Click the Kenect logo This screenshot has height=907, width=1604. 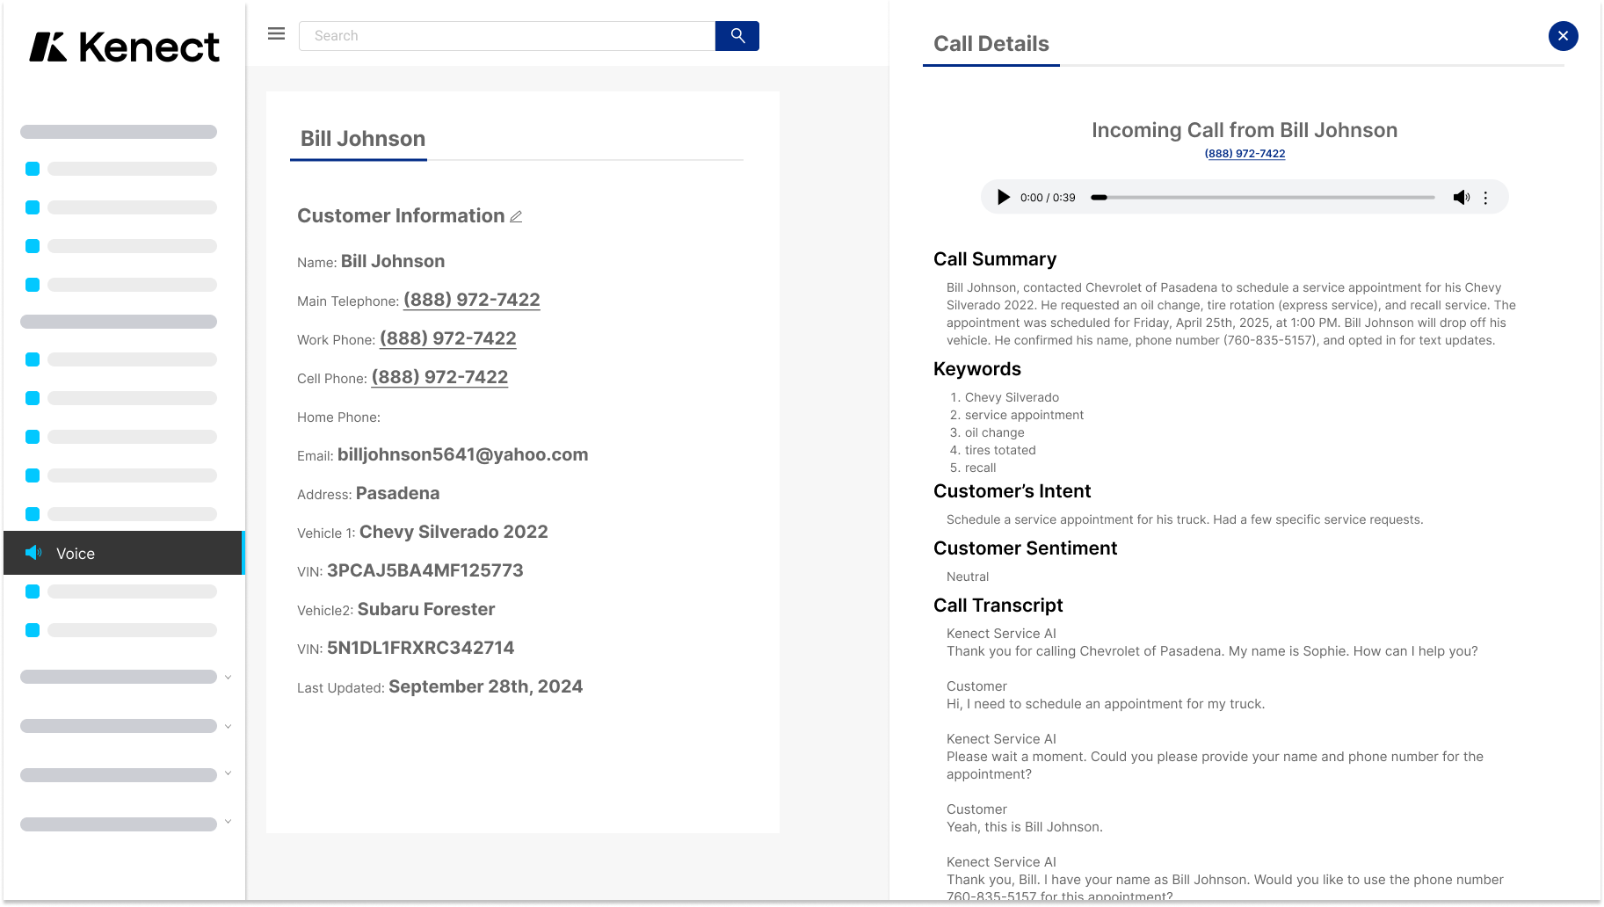coord(124,47)
